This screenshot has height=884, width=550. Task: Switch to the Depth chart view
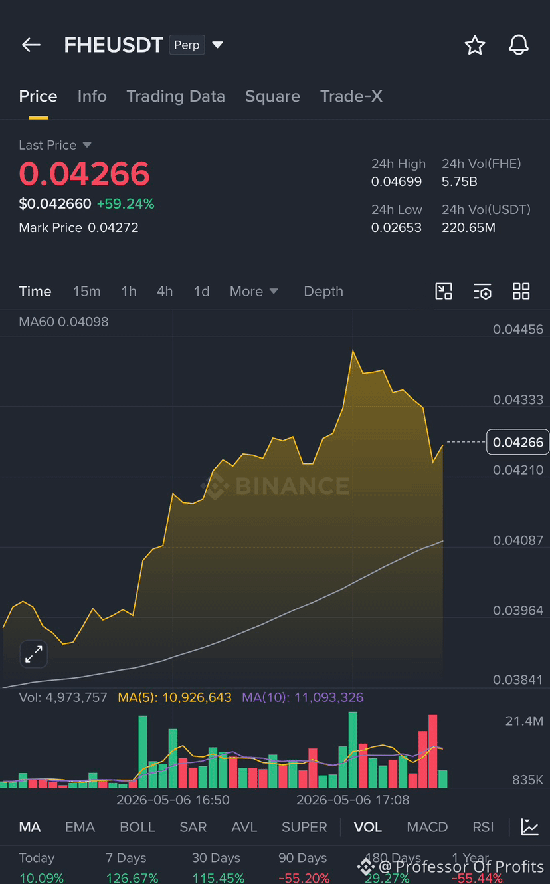click(323, 291)
